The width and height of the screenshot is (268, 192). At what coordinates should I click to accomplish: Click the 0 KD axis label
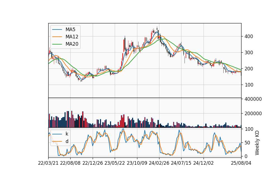click(x=246, y=156)
